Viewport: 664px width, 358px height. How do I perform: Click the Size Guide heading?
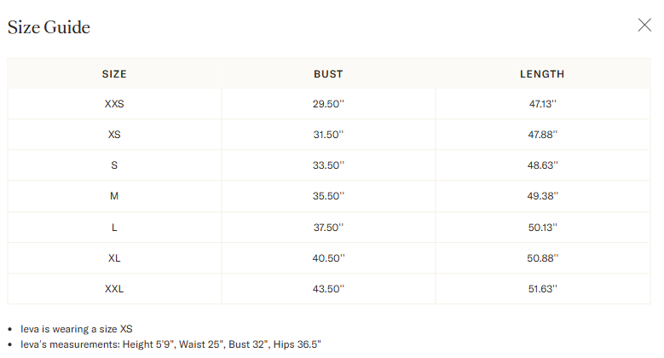(49, 27)
